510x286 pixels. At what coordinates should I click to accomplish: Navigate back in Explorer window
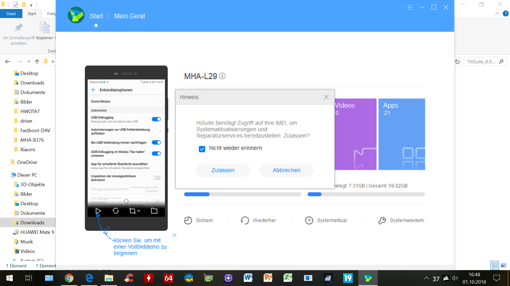tap(7, 61)
